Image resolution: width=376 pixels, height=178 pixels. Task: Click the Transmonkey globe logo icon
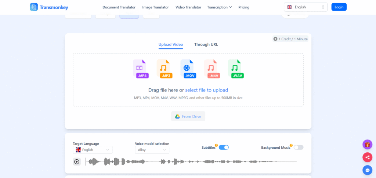click(34, 7)
